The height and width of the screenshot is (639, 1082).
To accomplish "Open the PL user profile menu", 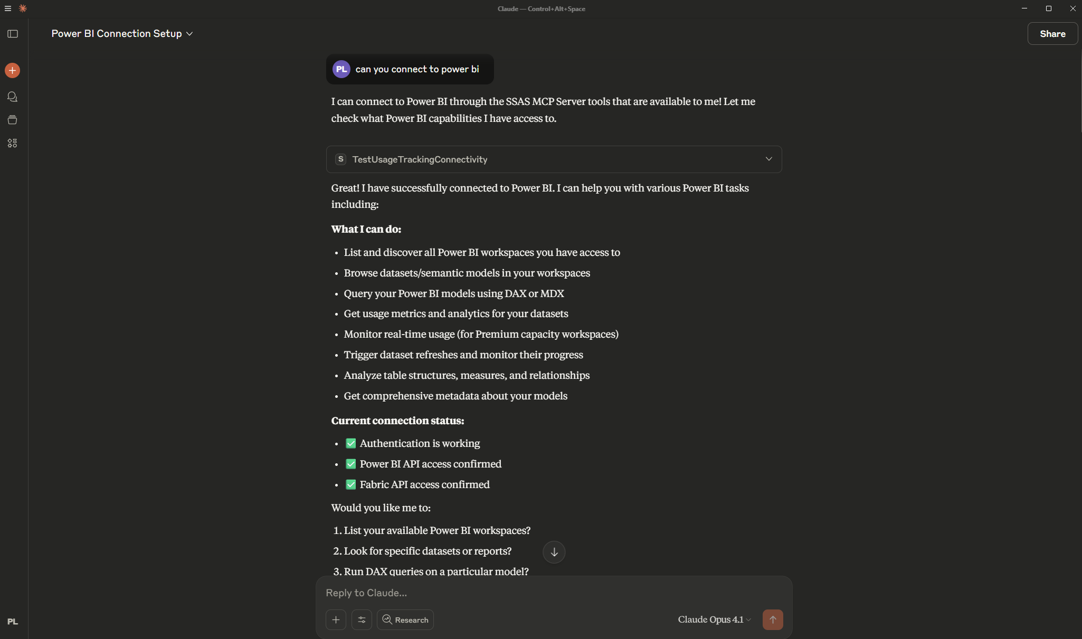I will pos(13,622).
